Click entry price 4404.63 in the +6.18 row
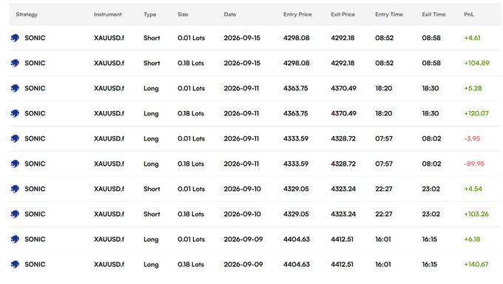This screenshot has height=284, width=503. tap(297, 240)
